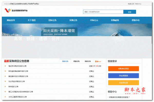
Task: Click the blue 供应商登录 button
Action: 123,76
